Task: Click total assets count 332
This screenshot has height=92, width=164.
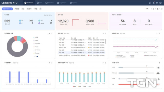Action: coord(7,21)
